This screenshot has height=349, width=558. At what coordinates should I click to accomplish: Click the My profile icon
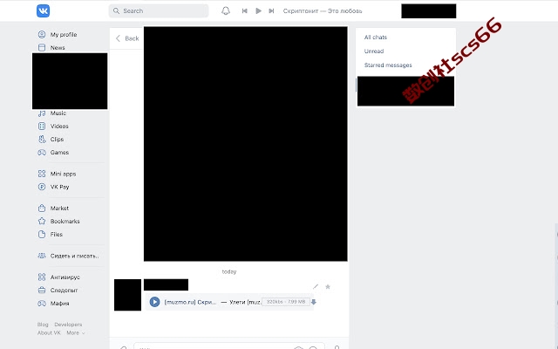(42, 35)
